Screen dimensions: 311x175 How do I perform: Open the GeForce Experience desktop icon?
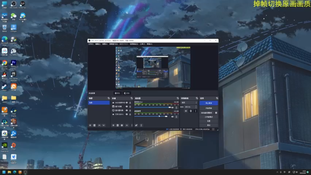(x=5, y=147)
